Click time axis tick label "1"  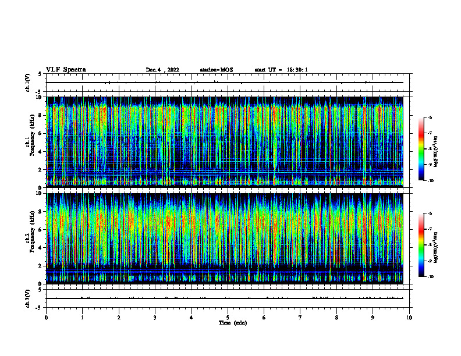click(x=82, y=318)
